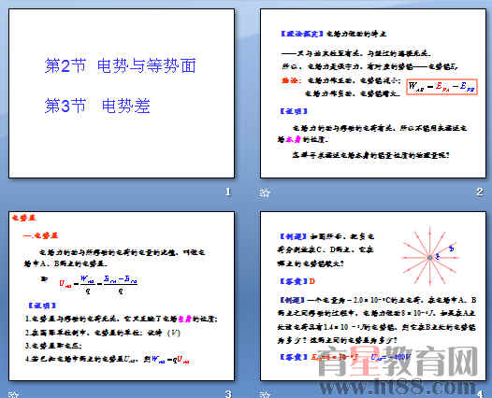Click the slide number 3 label
The height and width of the screenshot is (398, 492).
click(228, 393)
